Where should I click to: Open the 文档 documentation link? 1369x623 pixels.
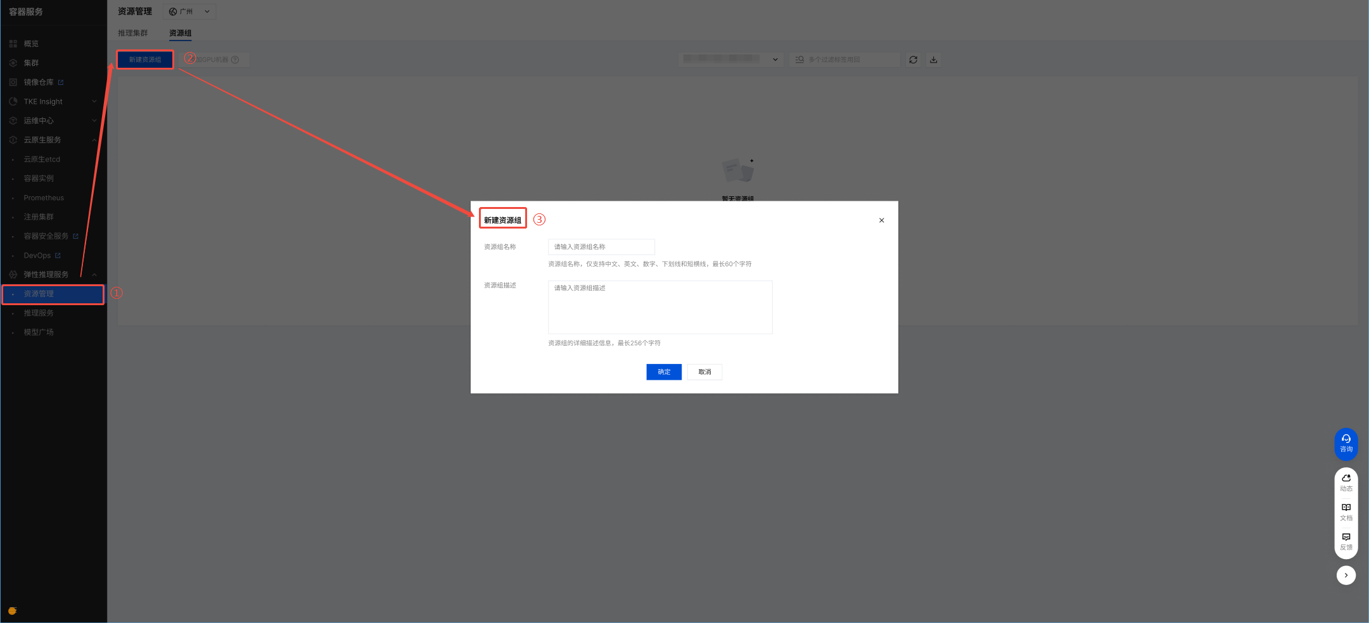[1346, 512]
